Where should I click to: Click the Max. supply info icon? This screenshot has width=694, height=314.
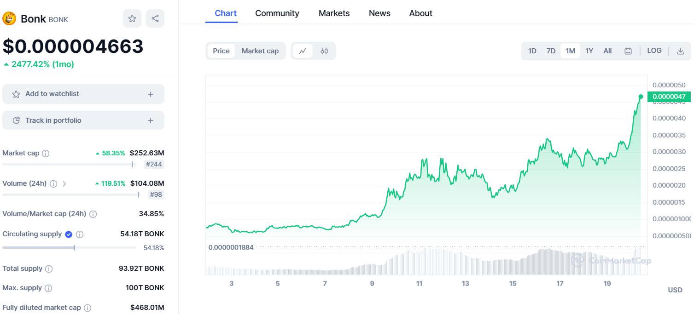tap(48, 288)
